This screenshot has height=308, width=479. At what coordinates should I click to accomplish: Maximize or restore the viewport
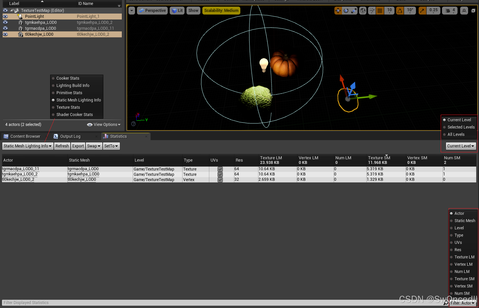(x=473, y=11)
